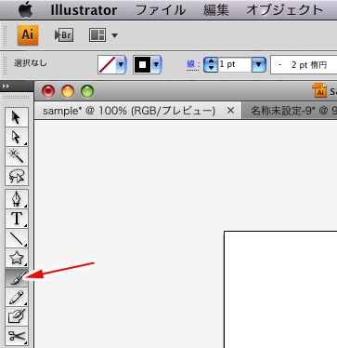Open the fill color dropdown arrow
The image size is (337, 348).
[x=121, y=65]
